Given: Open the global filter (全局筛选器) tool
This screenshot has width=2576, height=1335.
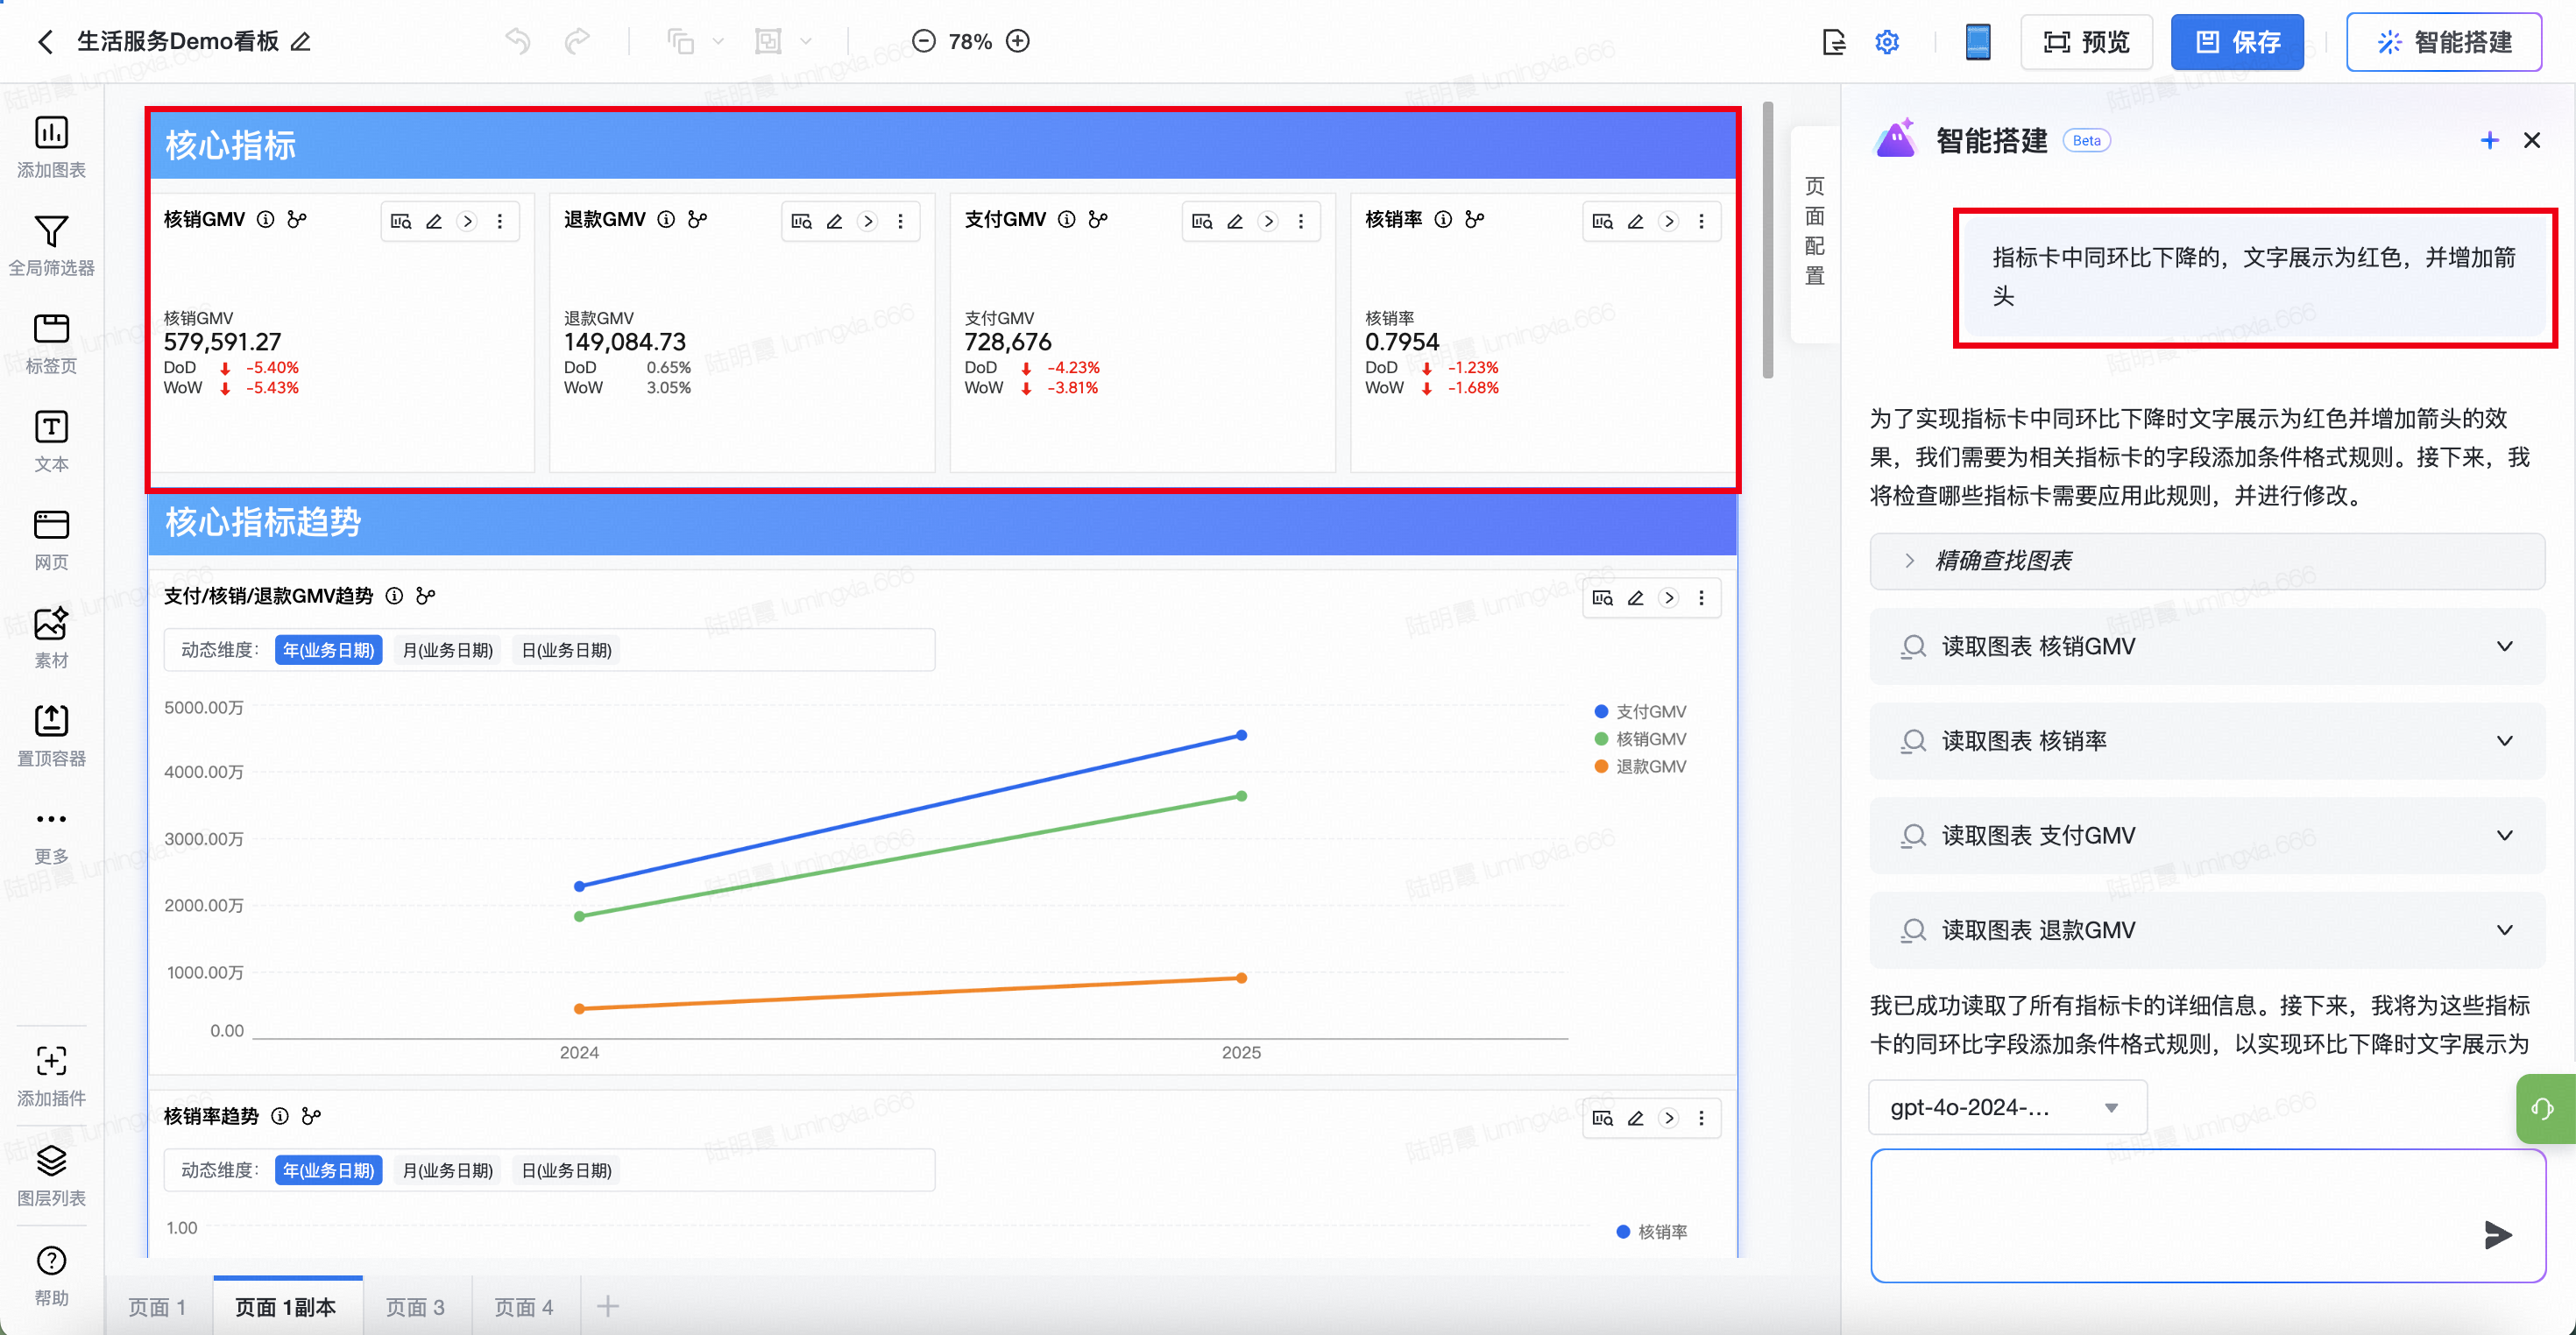Looking at the screenshot, I should tap(51, 232).
